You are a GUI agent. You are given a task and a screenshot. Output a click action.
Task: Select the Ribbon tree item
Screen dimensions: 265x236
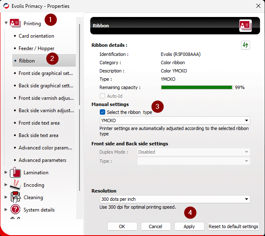(44, 60)
